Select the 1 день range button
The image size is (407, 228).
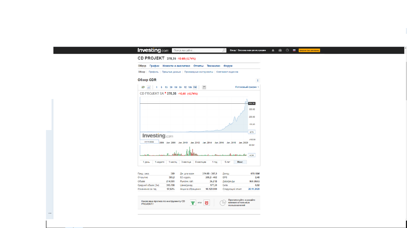coord(146,162)
